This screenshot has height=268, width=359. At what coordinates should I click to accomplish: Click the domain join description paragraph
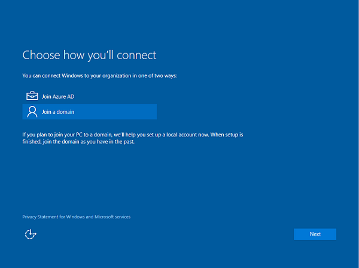click(x=132, y=139)
